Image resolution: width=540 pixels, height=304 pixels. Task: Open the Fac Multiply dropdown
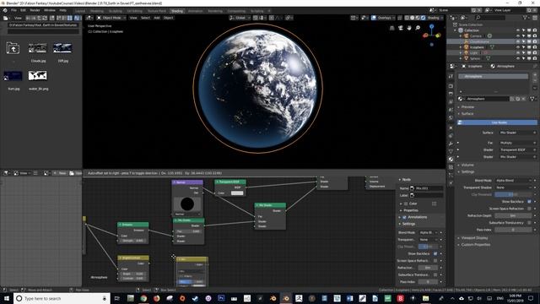[517, 143]
